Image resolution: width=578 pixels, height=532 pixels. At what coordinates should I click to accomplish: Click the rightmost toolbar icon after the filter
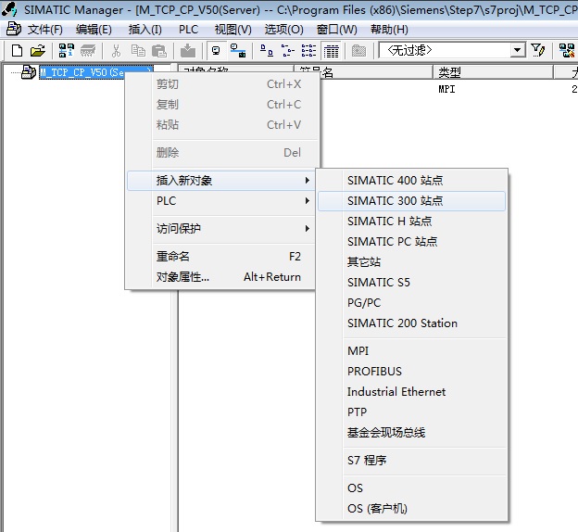point(567,51)
